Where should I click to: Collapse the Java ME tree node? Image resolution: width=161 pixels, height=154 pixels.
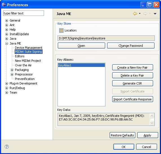tap(6, 43)
